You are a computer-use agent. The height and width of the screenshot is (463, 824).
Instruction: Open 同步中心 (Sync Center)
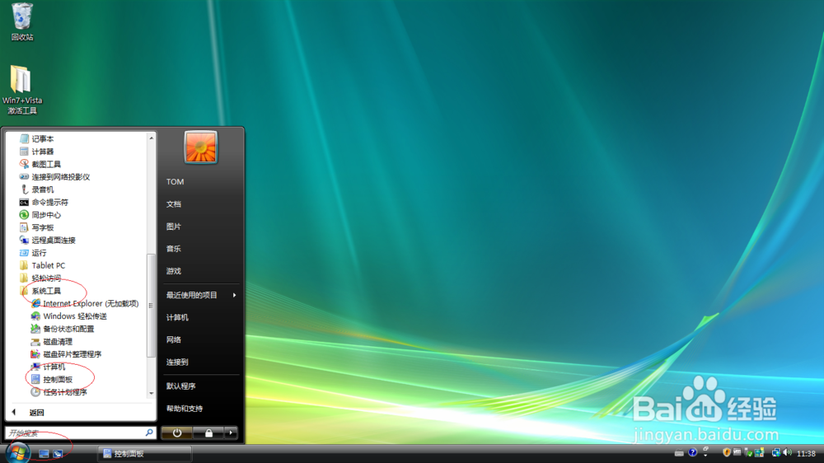tap(40, 214)
